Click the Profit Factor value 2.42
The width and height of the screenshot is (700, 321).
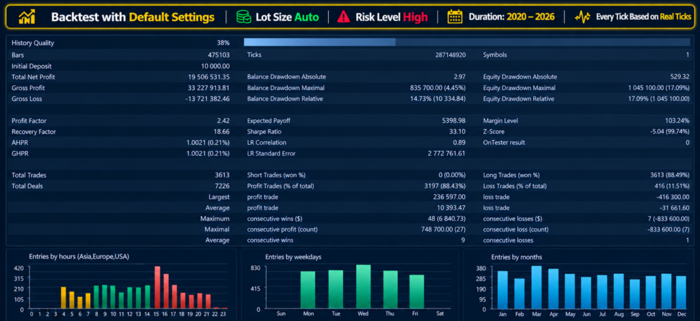coord(224,121)
